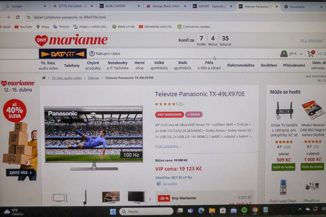Open Mapy bookmark
This screenshot has width=326, height=217.
pyautogui.click(x=43, y=27)
